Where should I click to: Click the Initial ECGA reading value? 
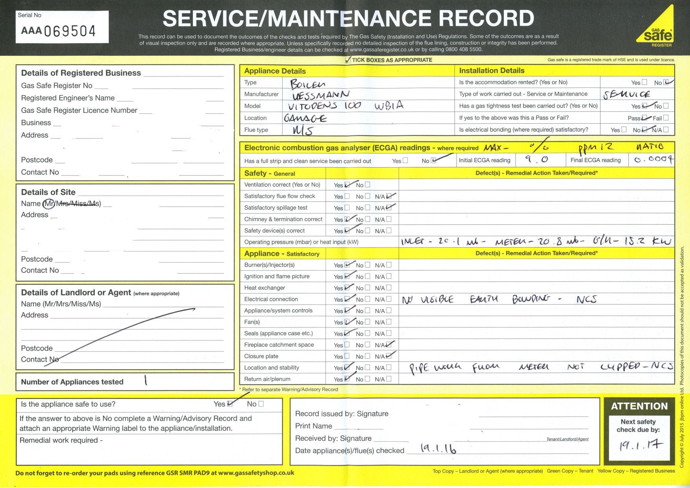(536, 160)
